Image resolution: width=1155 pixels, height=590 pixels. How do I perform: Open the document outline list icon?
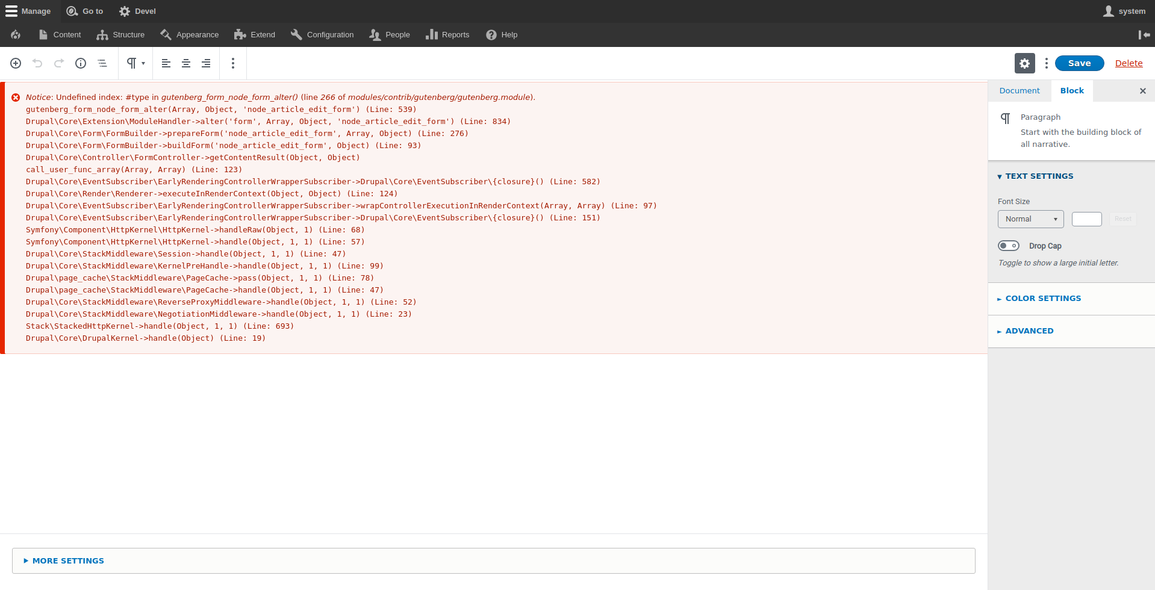102,63
